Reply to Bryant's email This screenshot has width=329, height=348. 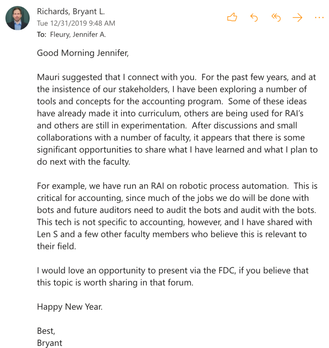point(254,18)
